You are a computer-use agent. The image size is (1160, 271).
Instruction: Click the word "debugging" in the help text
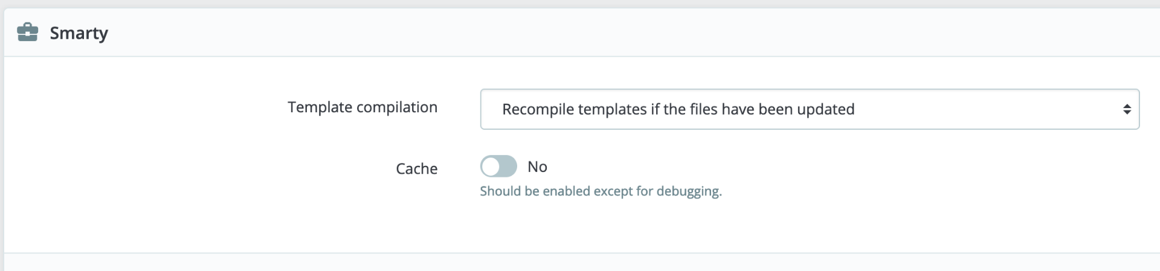tap(689, 192)
